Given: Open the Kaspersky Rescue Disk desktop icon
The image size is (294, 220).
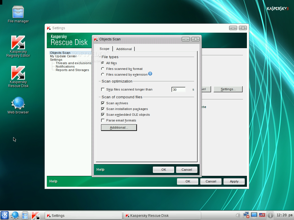Looking at the screenshot, I should pos(18,77).
